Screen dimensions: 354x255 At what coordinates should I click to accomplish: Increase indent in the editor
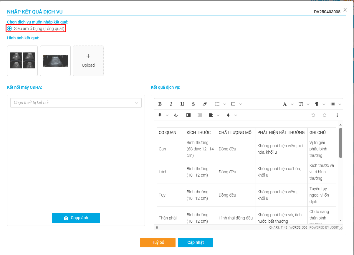pyautogui.click(x=188, y=115)
